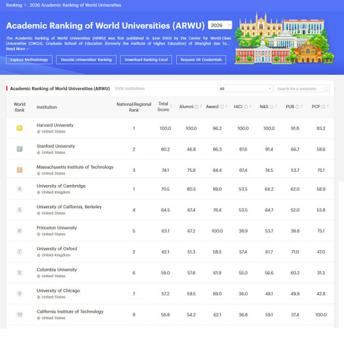This screenshot has height=351, width=344.
Task: Click Princeton's Award score 100.0
Action: pos(217,231)
